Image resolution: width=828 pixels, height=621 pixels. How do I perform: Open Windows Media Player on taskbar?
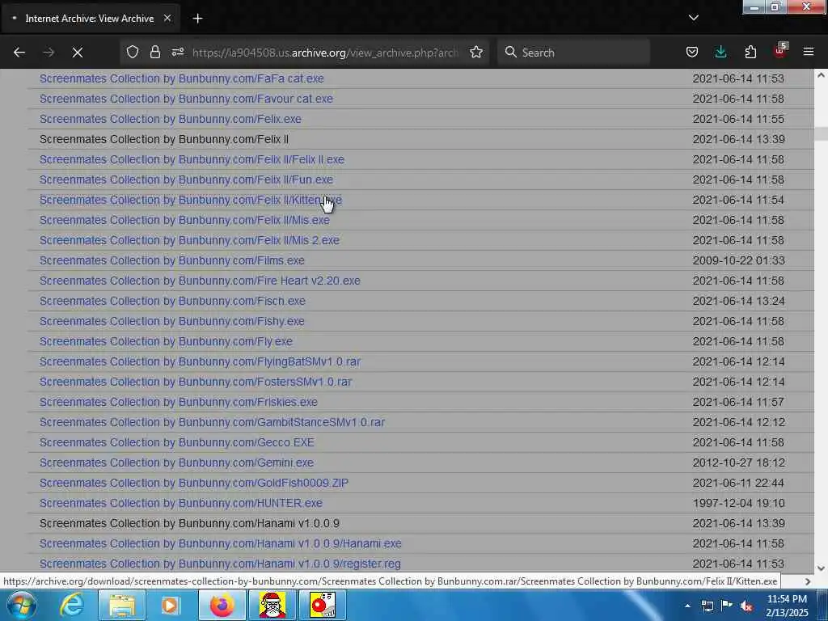(x=170, y=605)
